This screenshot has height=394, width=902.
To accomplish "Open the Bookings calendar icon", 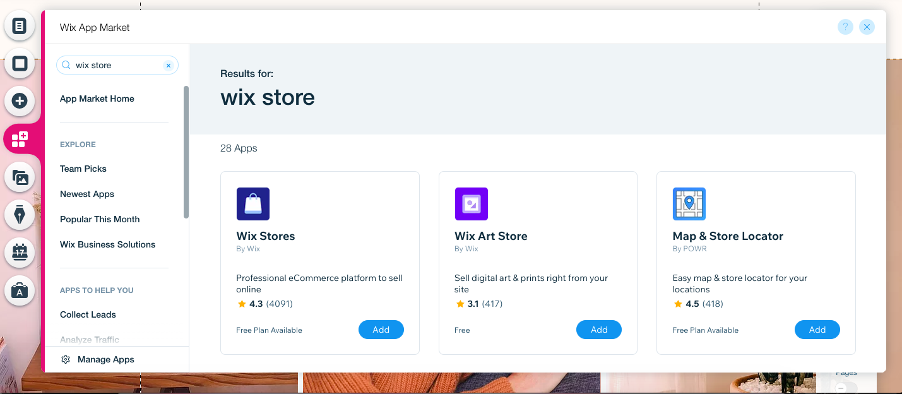I will point(20,253).
